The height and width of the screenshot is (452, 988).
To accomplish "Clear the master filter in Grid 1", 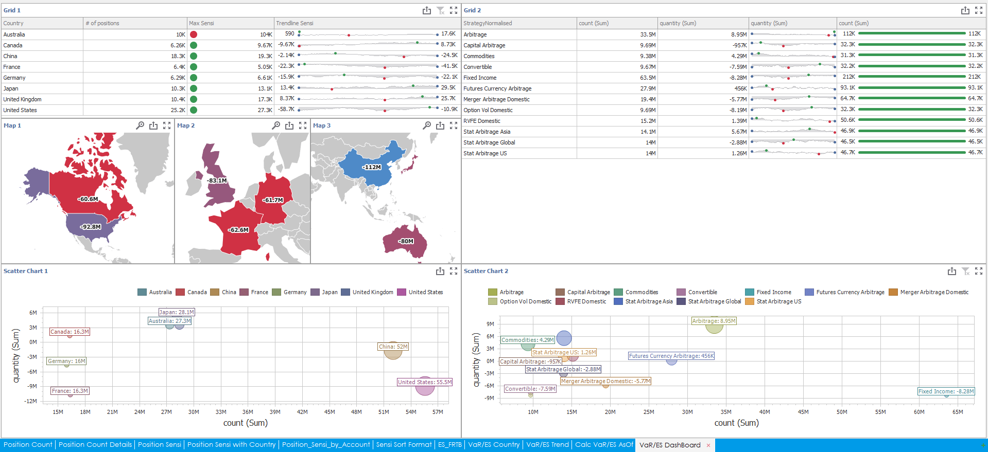I will pyautogui.click(x=440, y=10).
